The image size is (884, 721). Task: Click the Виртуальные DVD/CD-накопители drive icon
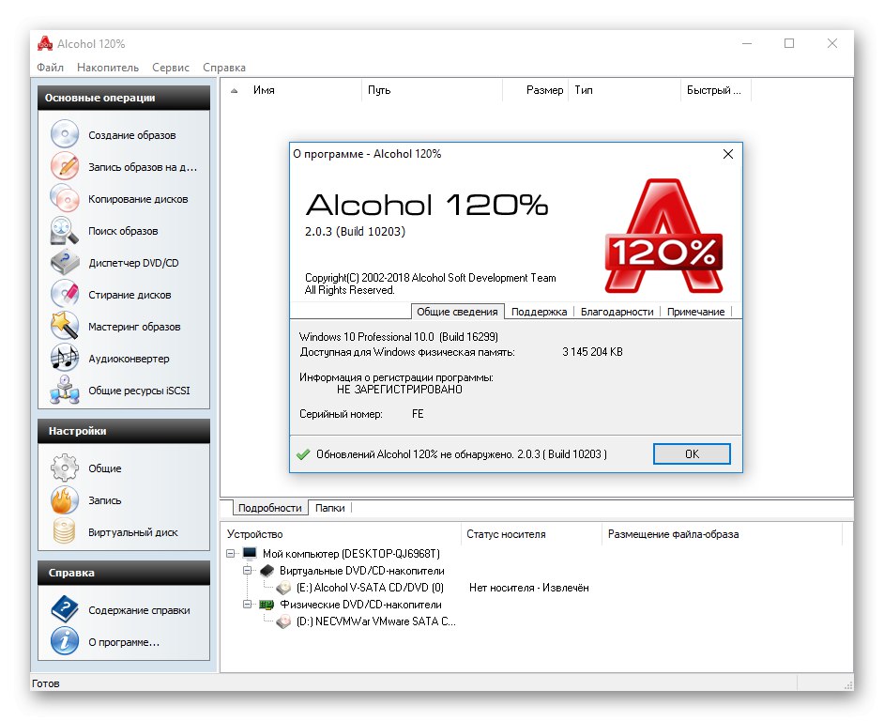267,571
